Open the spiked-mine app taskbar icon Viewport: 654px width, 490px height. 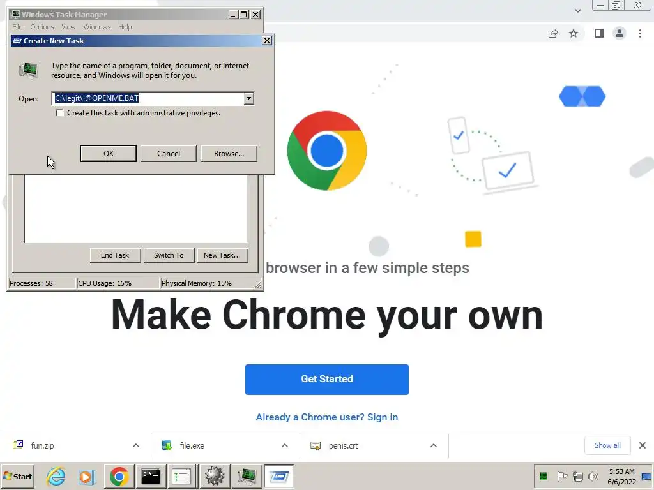pyautogui.click(x=215, y=476)
